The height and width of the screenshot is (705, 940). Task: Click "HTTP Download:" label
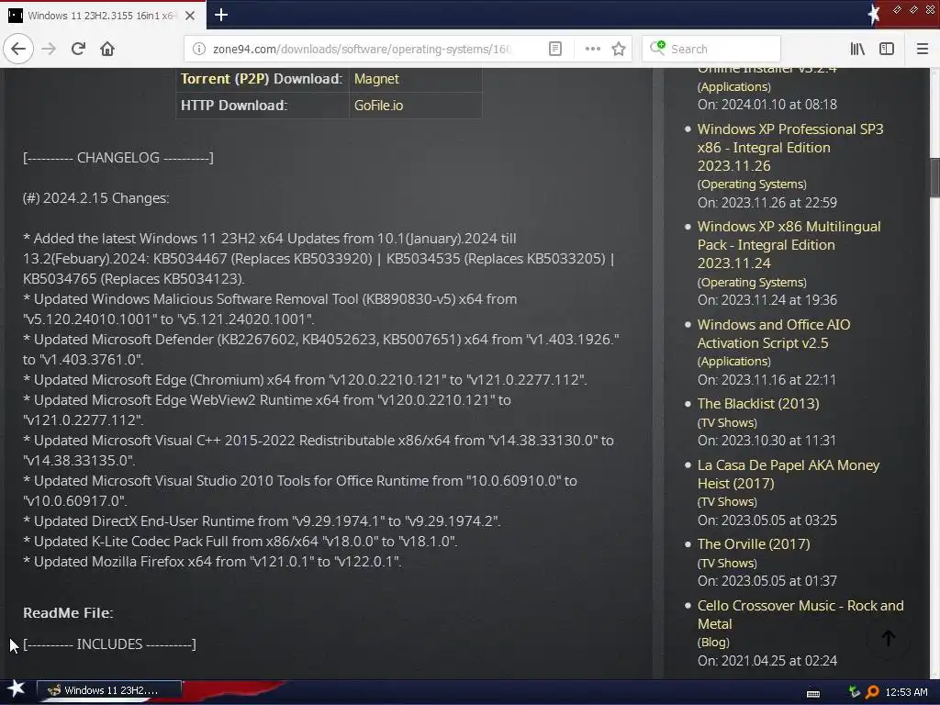coord(234,105)
